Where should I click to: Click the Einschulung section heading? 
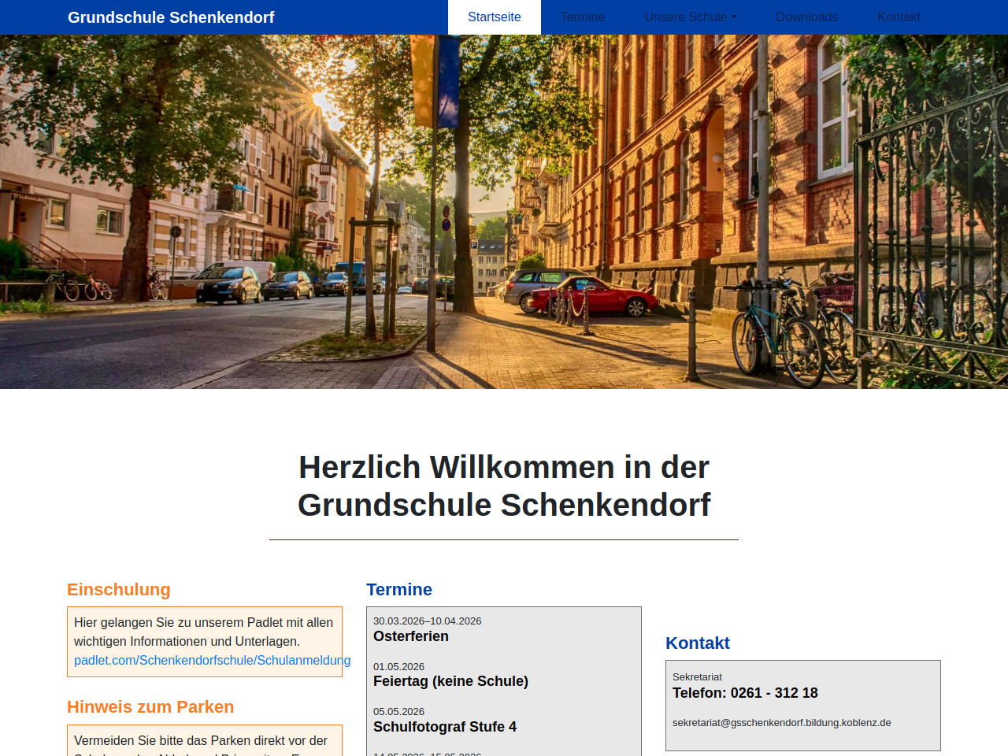tap(119, 590)
